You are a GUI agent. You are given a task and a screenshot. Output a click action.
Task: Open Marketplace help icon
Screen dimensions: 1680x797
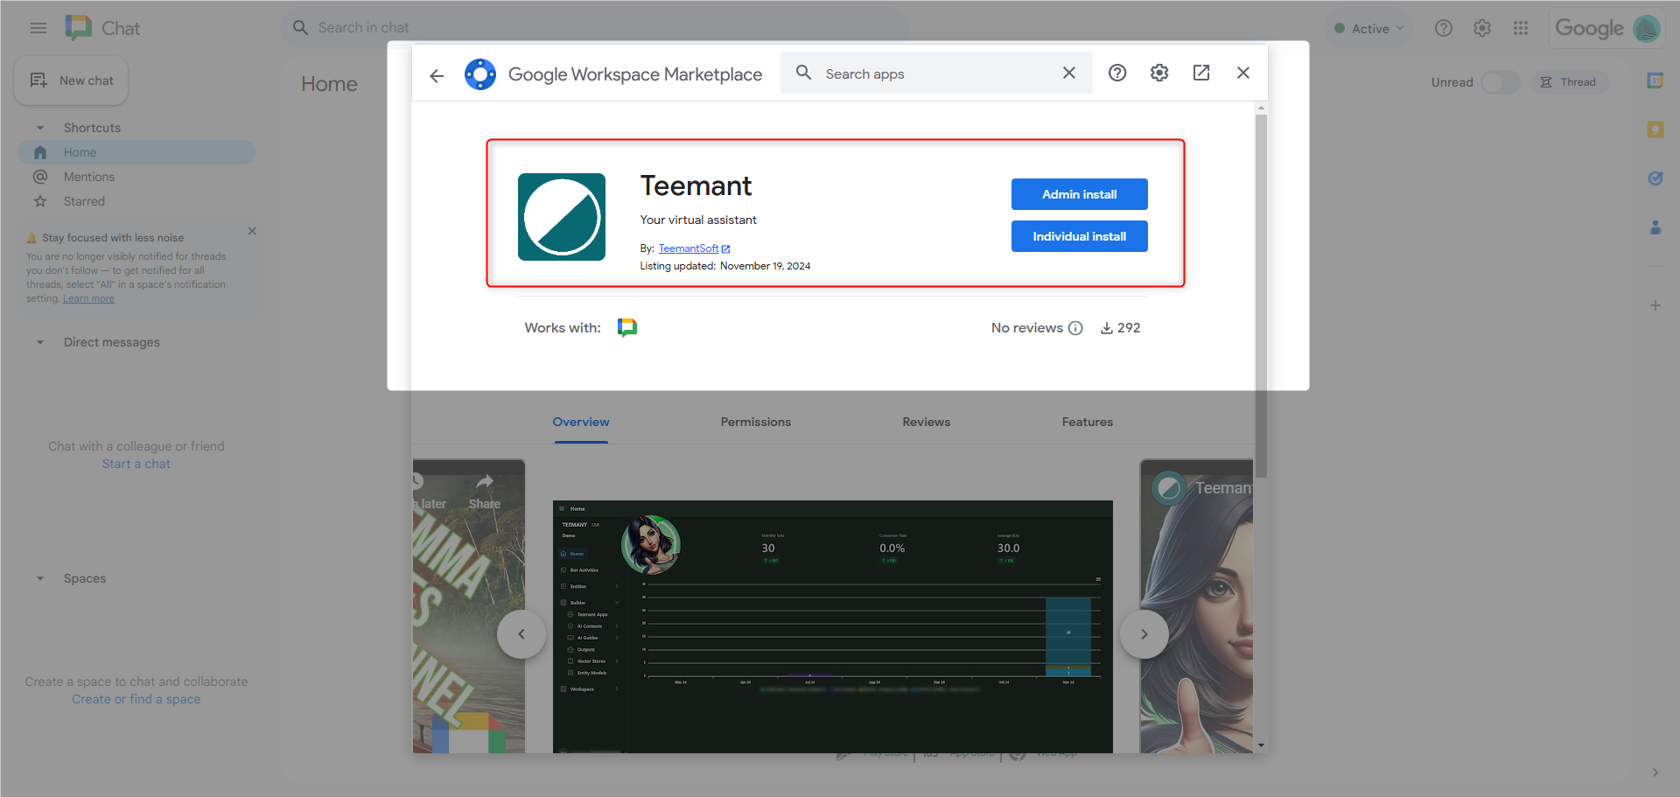click(1117, 73)
